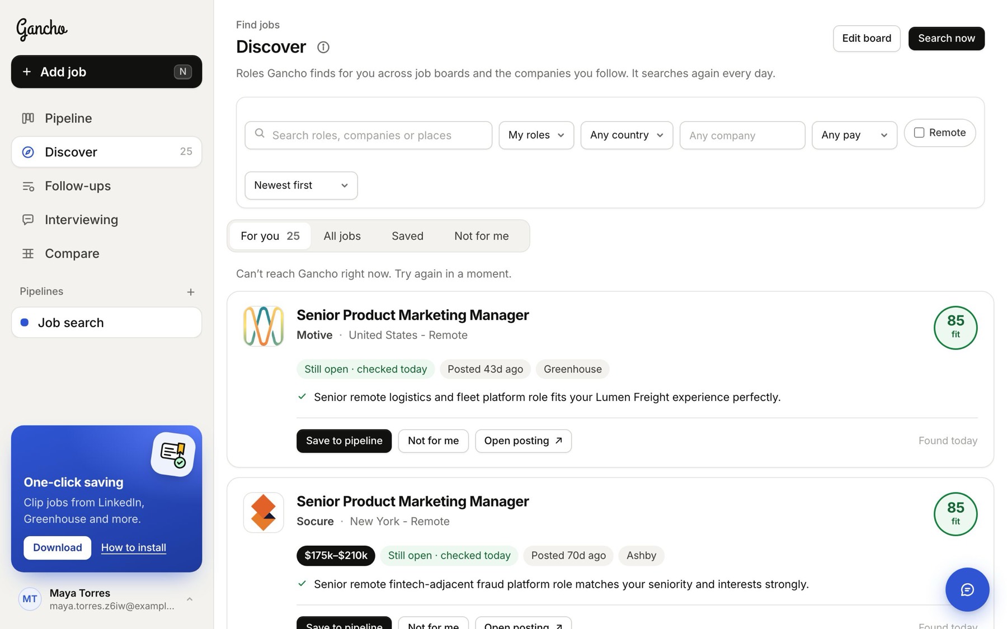Click the checkmark icon on Socure fit reason
1007x629 pixels.
point(302,583)
